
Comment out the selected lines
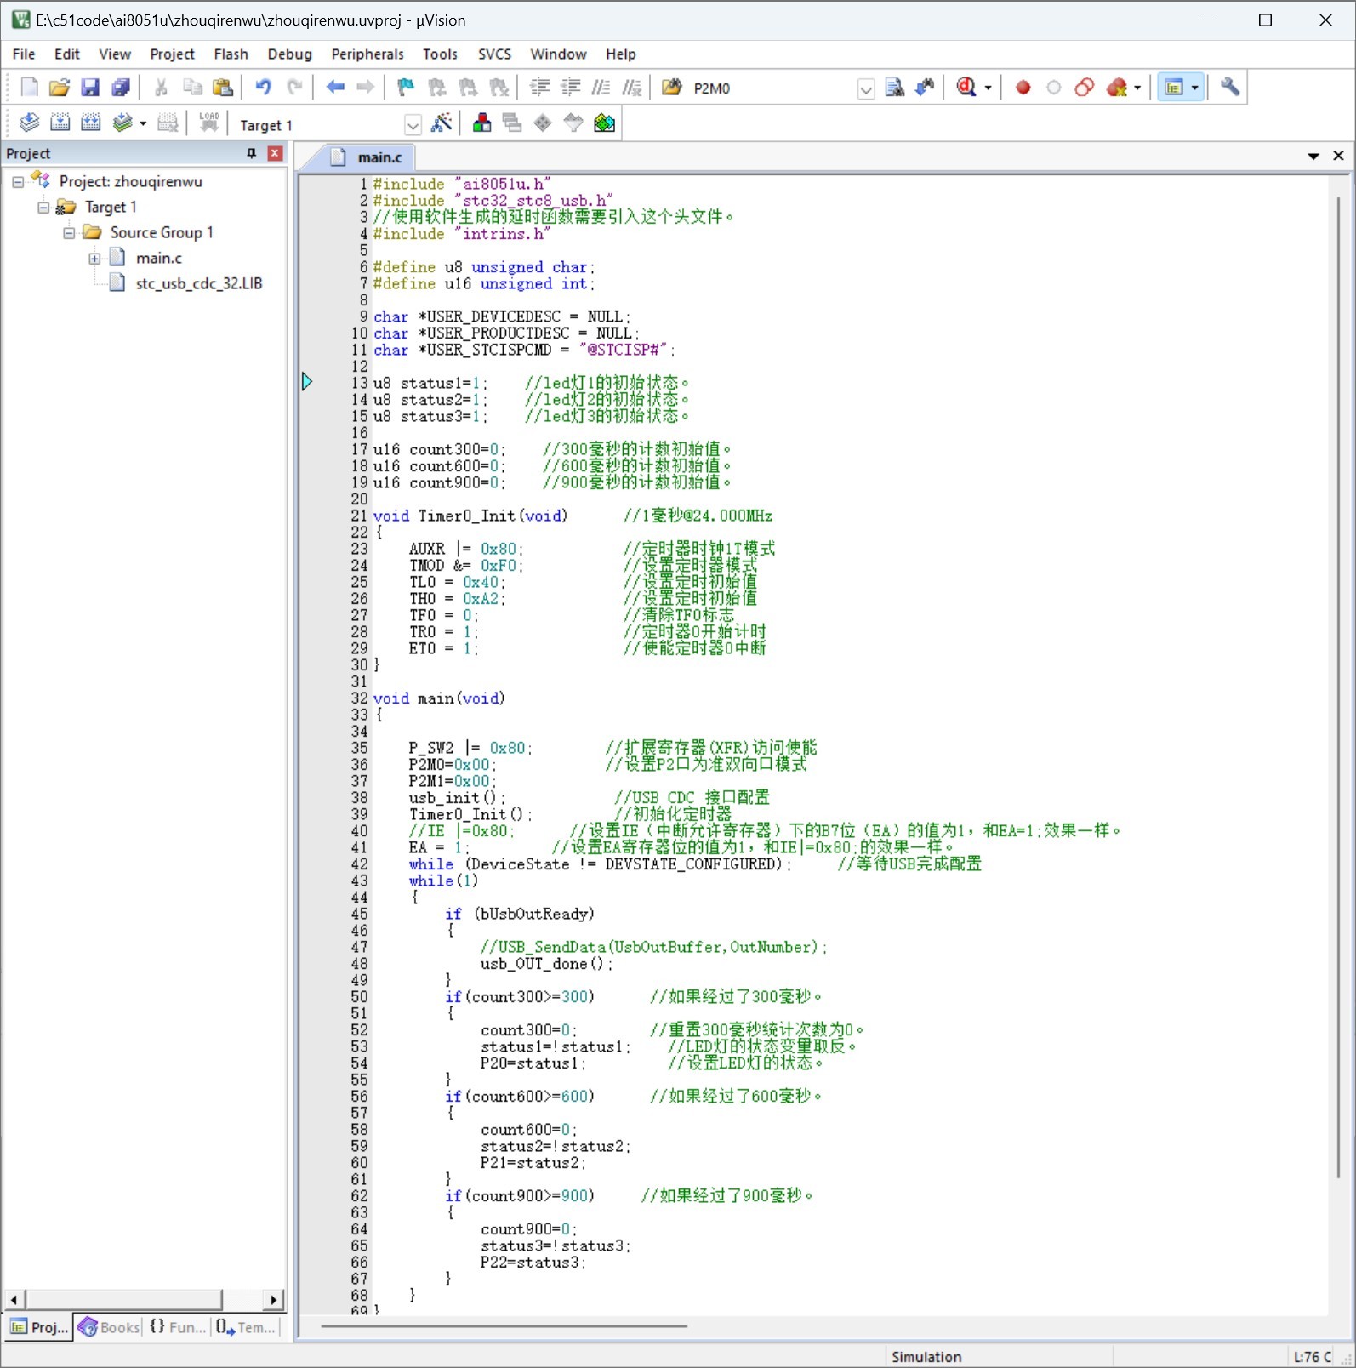tap(601, 87)
